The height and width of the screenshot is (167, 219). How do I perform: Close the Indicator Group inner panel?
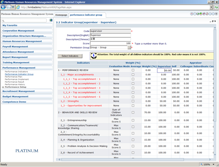tap(215, 21)
